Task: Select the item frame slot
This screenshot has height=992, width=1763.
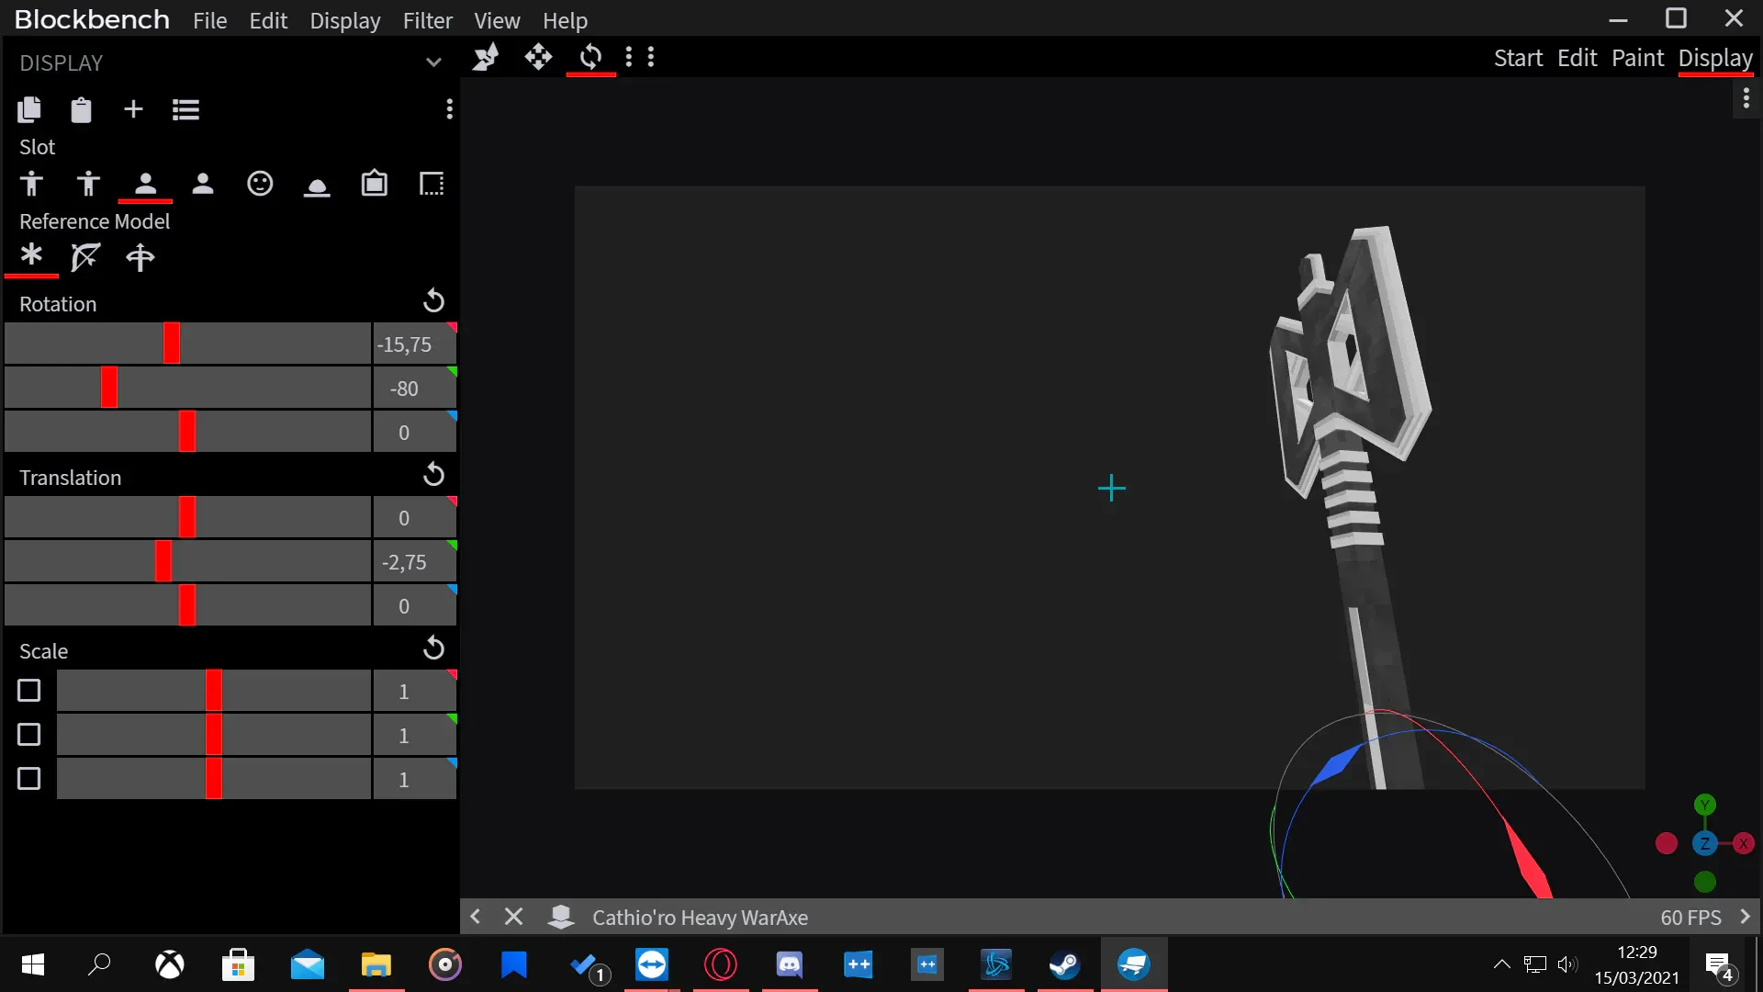Action: pos(375,184)
